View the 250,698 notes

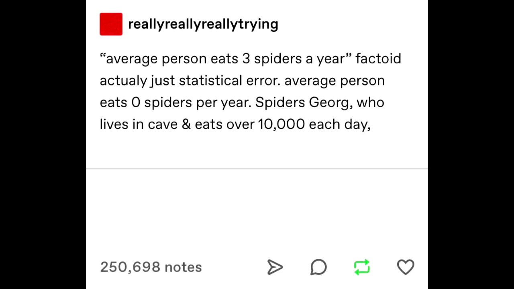coord(151,267)
